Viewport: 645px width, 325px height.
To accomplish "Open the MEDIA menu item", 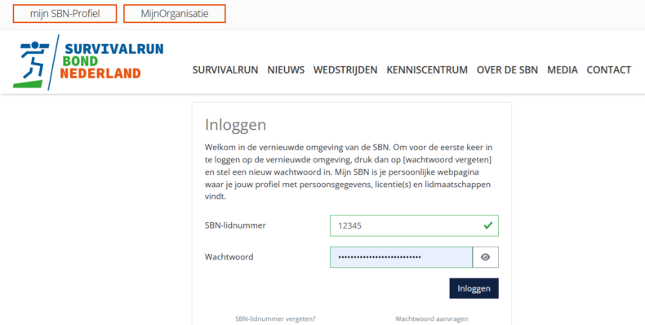I will 563,70.
